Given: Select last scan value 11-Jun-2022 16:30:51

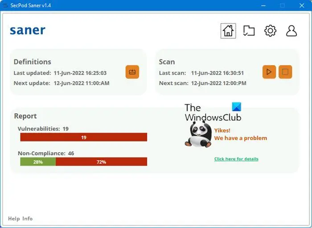Looking at the screenshot, I should 218,73.
